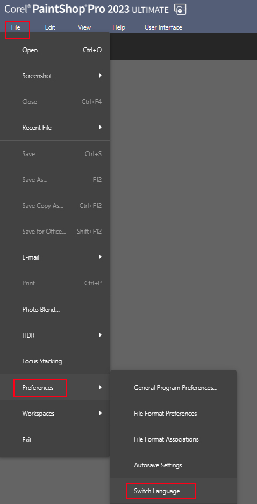Open General Program Preferences...
Screen dimensions: 257x504
pos(174,388)
